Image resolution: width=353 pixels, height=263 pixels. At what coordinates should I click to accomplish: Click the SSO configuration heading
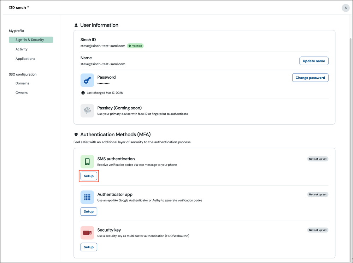[x=23, y=74]
